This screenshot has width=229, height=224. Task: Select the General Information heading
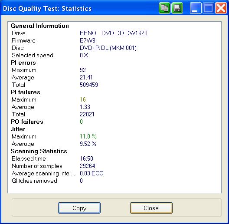(x=39, y=26)
